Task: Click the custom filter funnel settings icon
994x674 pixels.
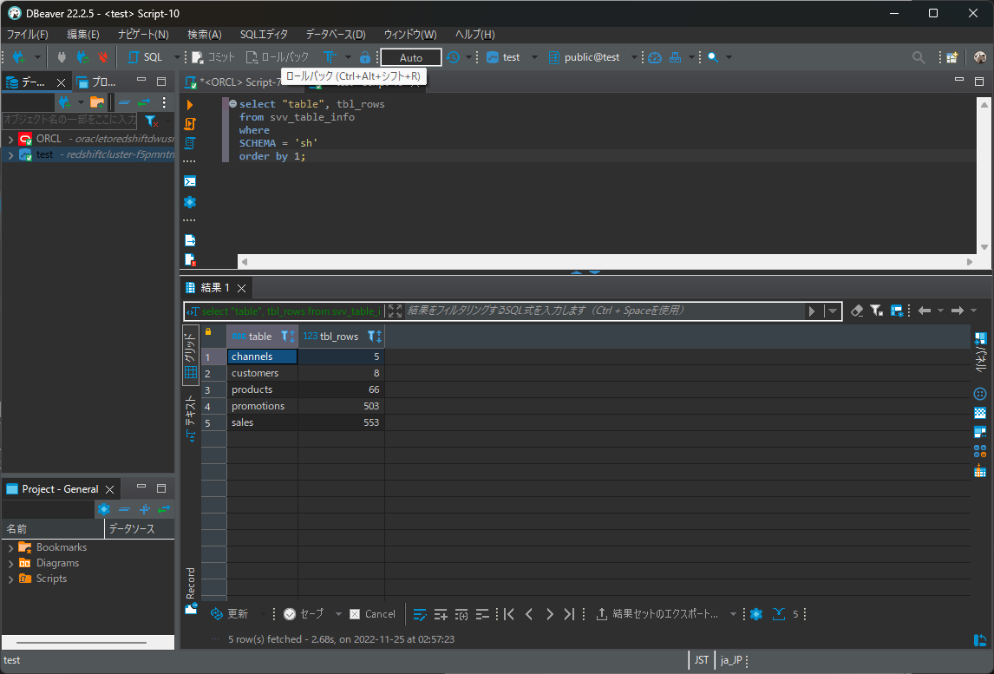Action: pos(877,310)
